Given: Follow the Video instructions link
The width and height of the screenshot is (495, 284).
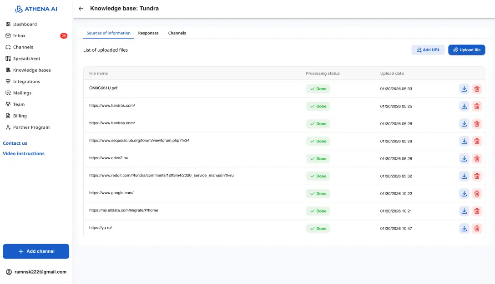Looking at the screenshot, I should click(24, 154).
